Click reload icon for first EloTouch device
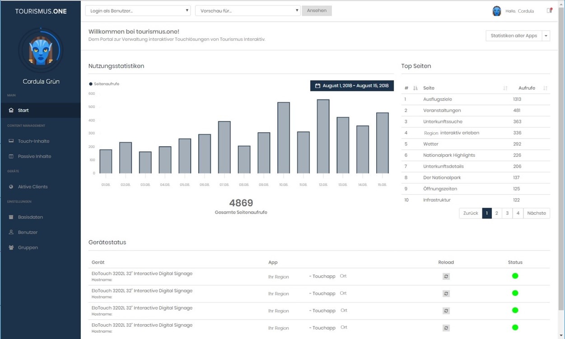The height and width of the screenshot is (339, 565). [446, 276]
